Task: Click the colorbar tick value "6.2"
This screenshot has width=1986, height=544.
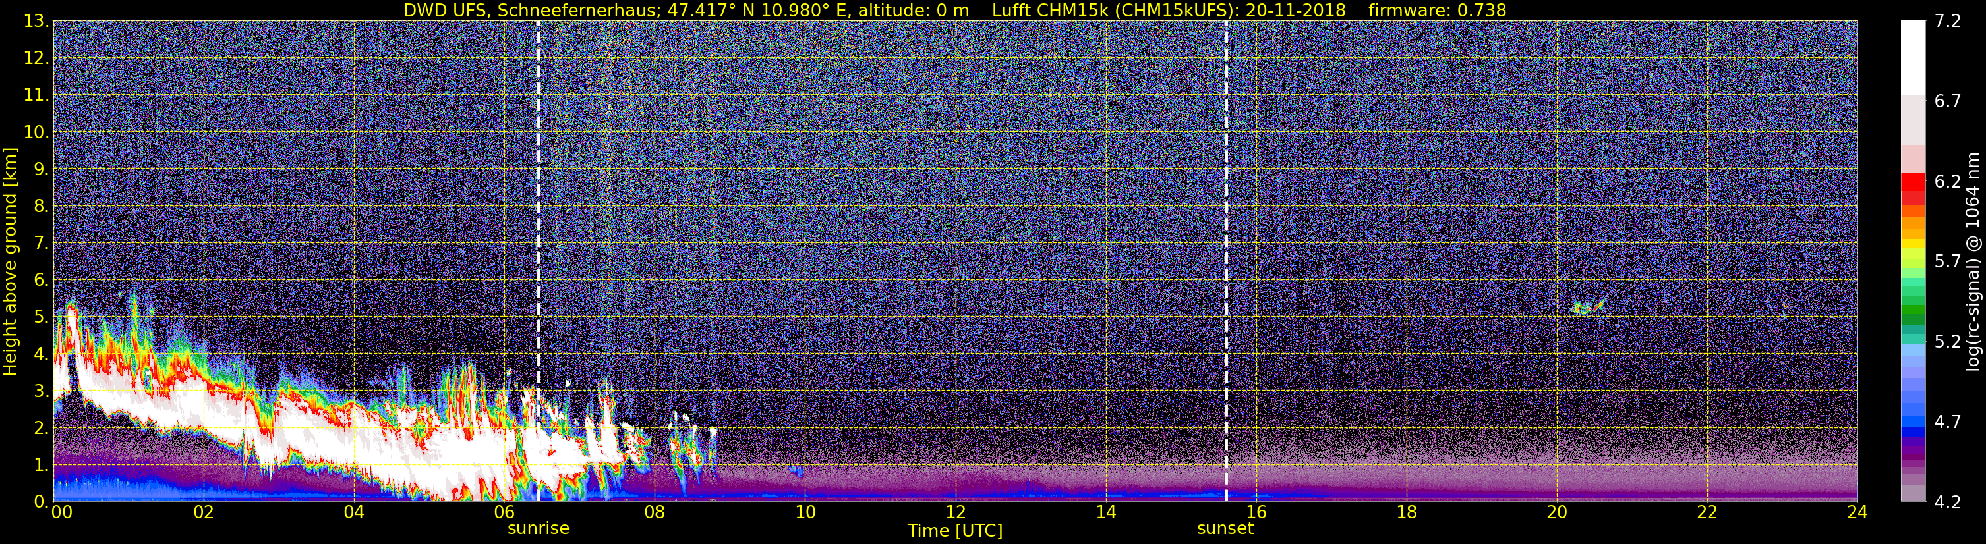Action: tap(1948, 181)
